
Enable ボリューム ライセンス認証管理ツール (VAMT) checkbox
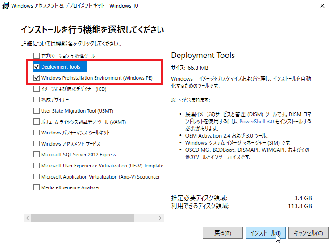tap(37, 122)
